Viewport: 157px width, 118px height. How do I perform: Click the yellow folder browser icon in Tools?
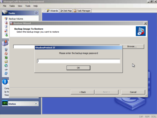click(x=6, y=62)
